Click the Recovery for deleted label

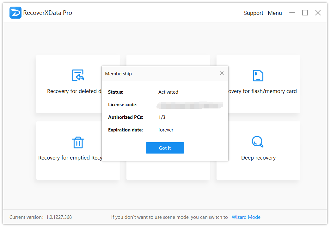74,91
